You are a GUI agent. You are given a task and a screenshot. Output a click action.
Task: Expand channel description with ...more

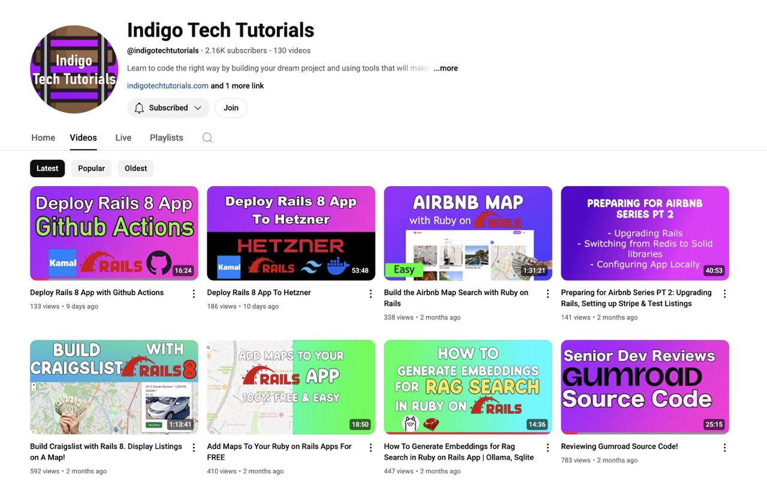coord(445,68)
